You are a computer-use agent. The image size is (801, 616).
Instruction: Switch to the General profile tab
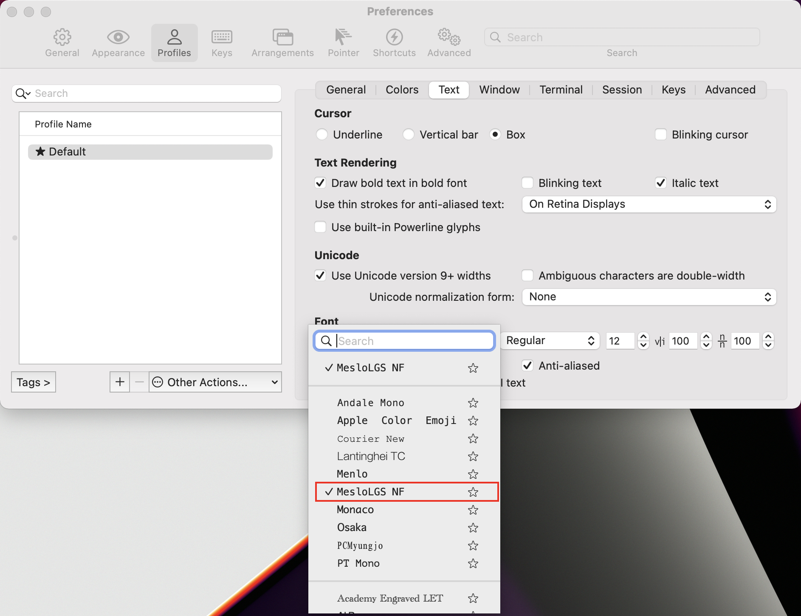[346, 90]
